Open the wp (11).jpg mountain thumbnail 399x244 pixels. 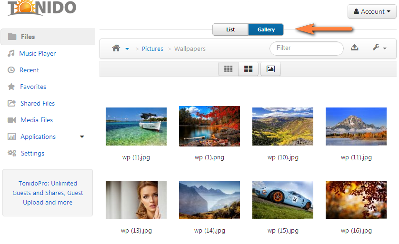[356, 127]
